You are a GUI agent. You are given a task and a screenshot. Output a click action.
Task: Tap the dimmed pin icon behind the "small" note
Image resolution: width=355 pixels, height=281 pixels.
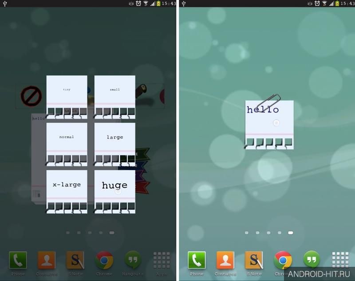(141, 91)
